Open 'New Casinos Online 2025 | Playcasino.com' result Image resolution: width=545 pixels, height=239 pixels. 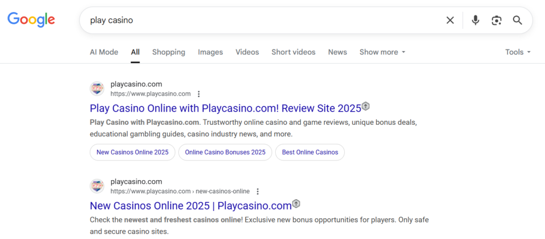tap(191, 206)
